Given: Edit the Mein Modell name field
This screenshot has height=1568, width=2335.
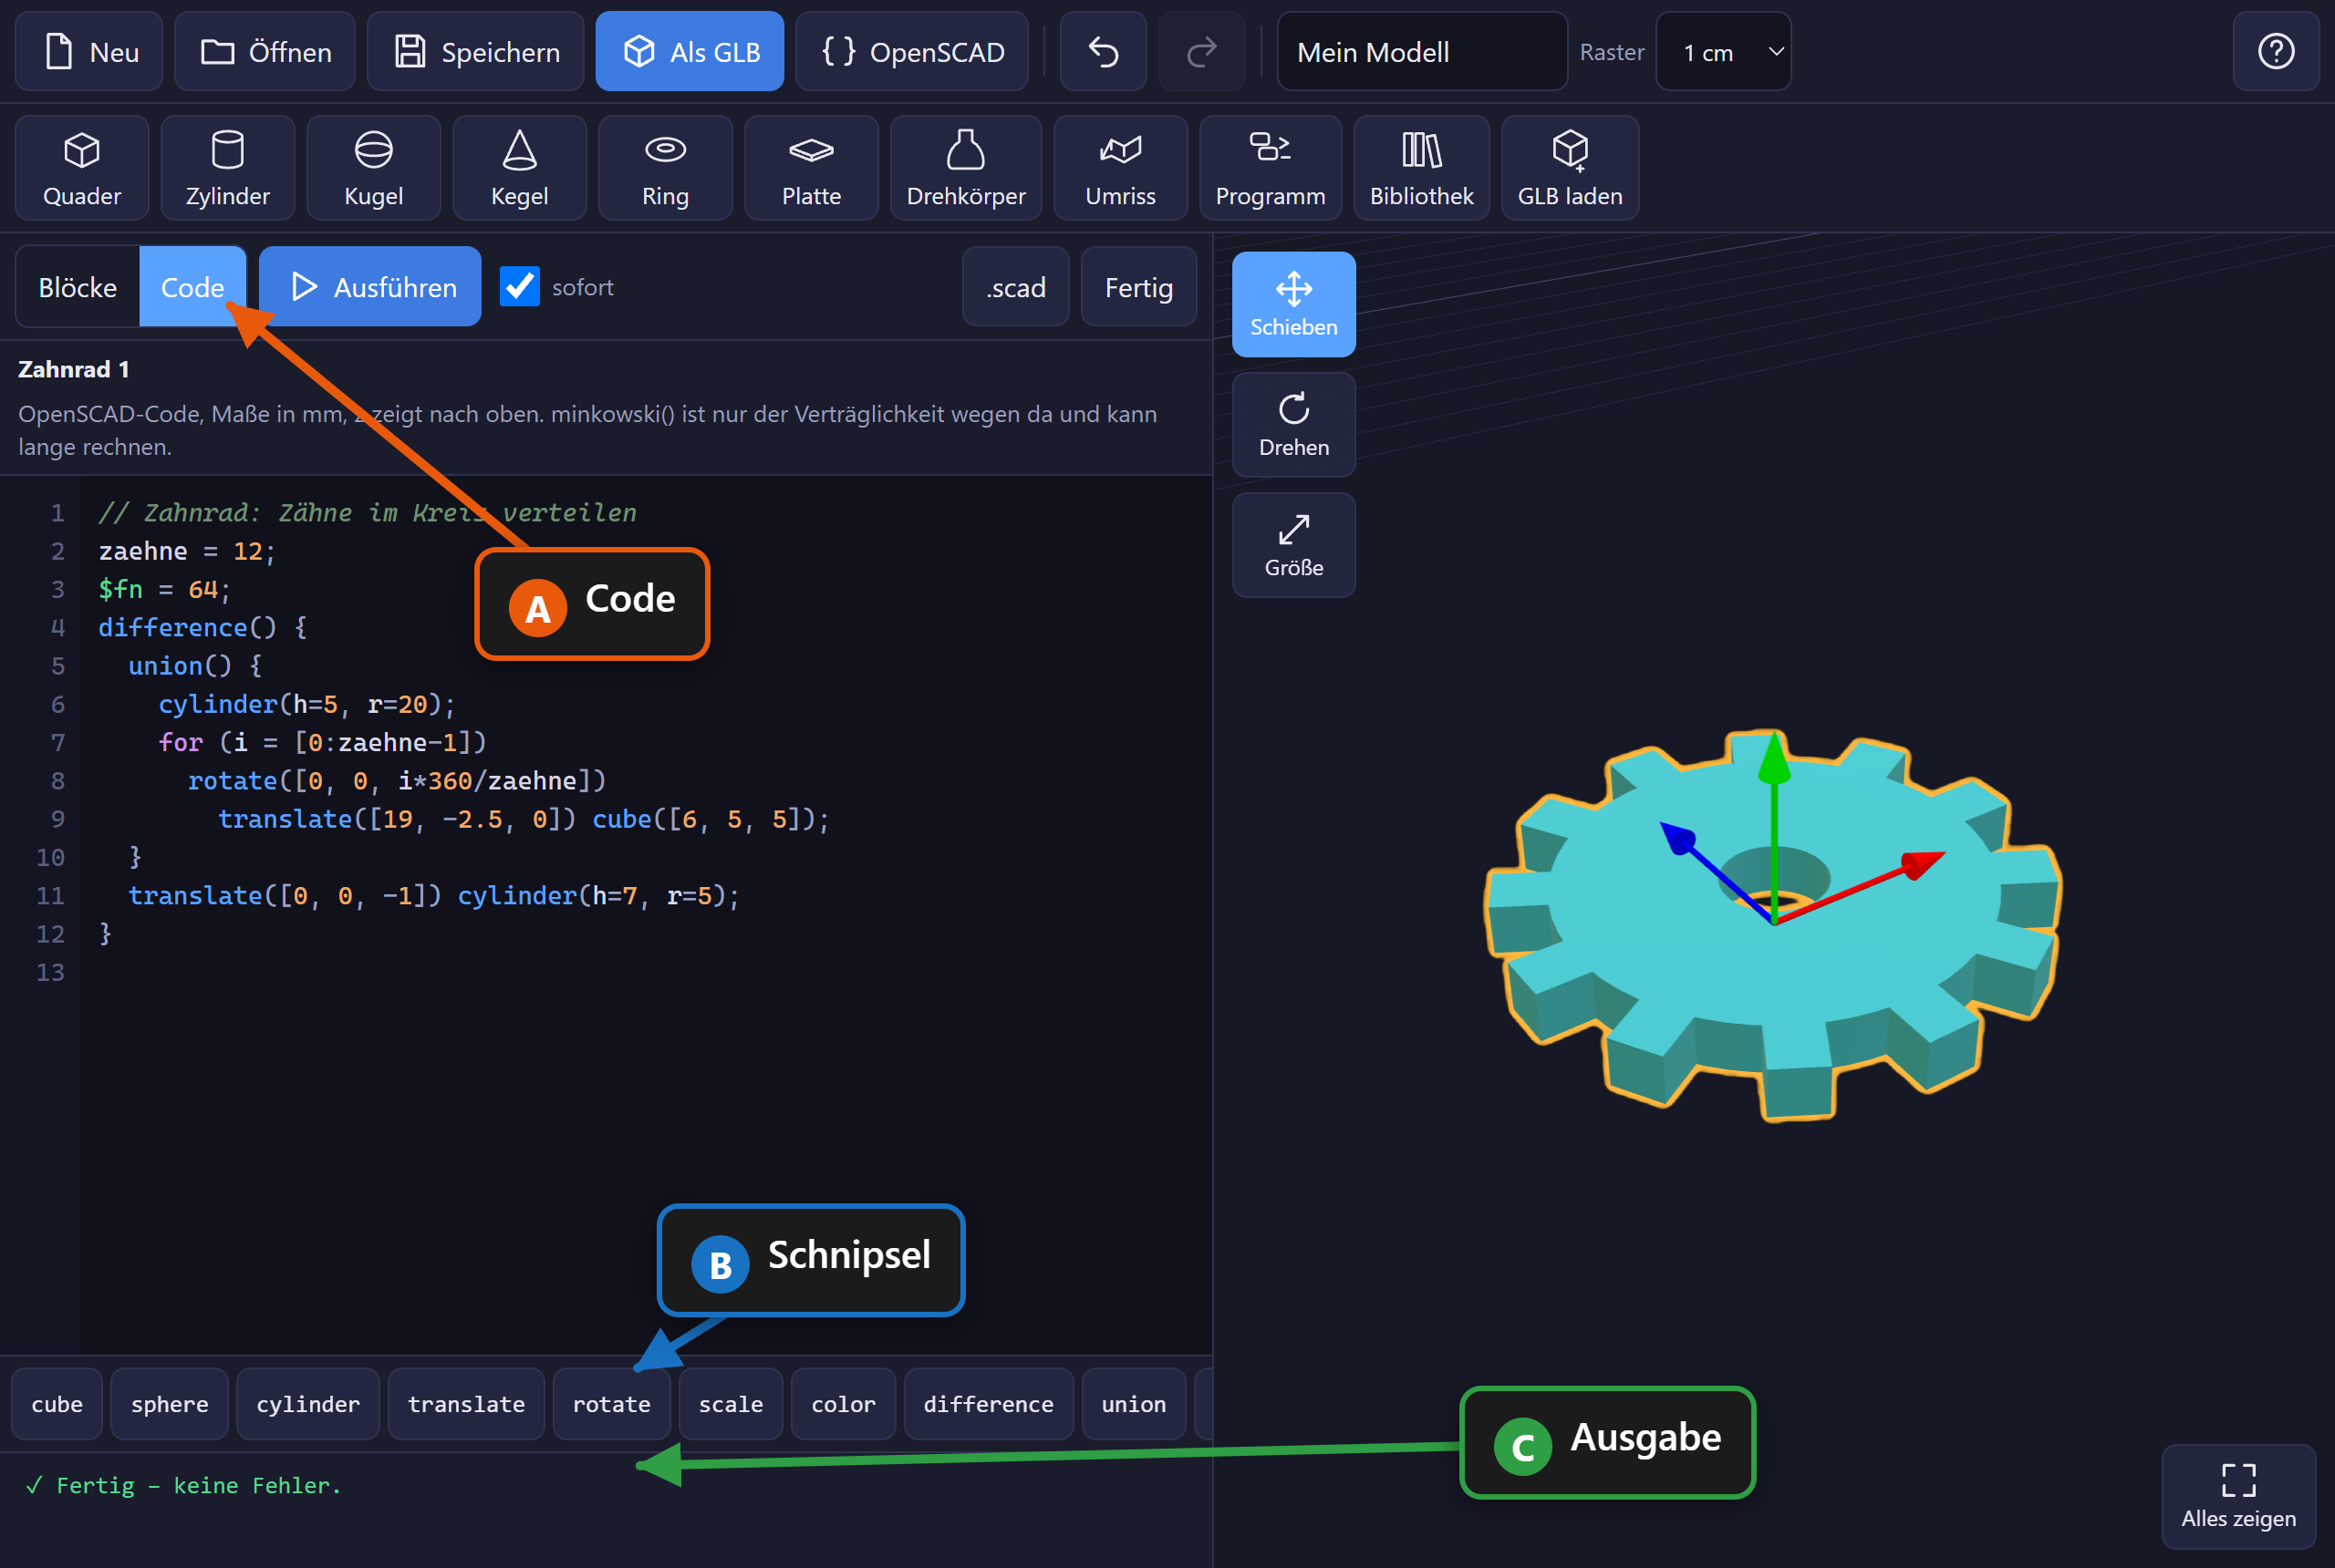Looking at the screenshot, I should [1422, 52].
